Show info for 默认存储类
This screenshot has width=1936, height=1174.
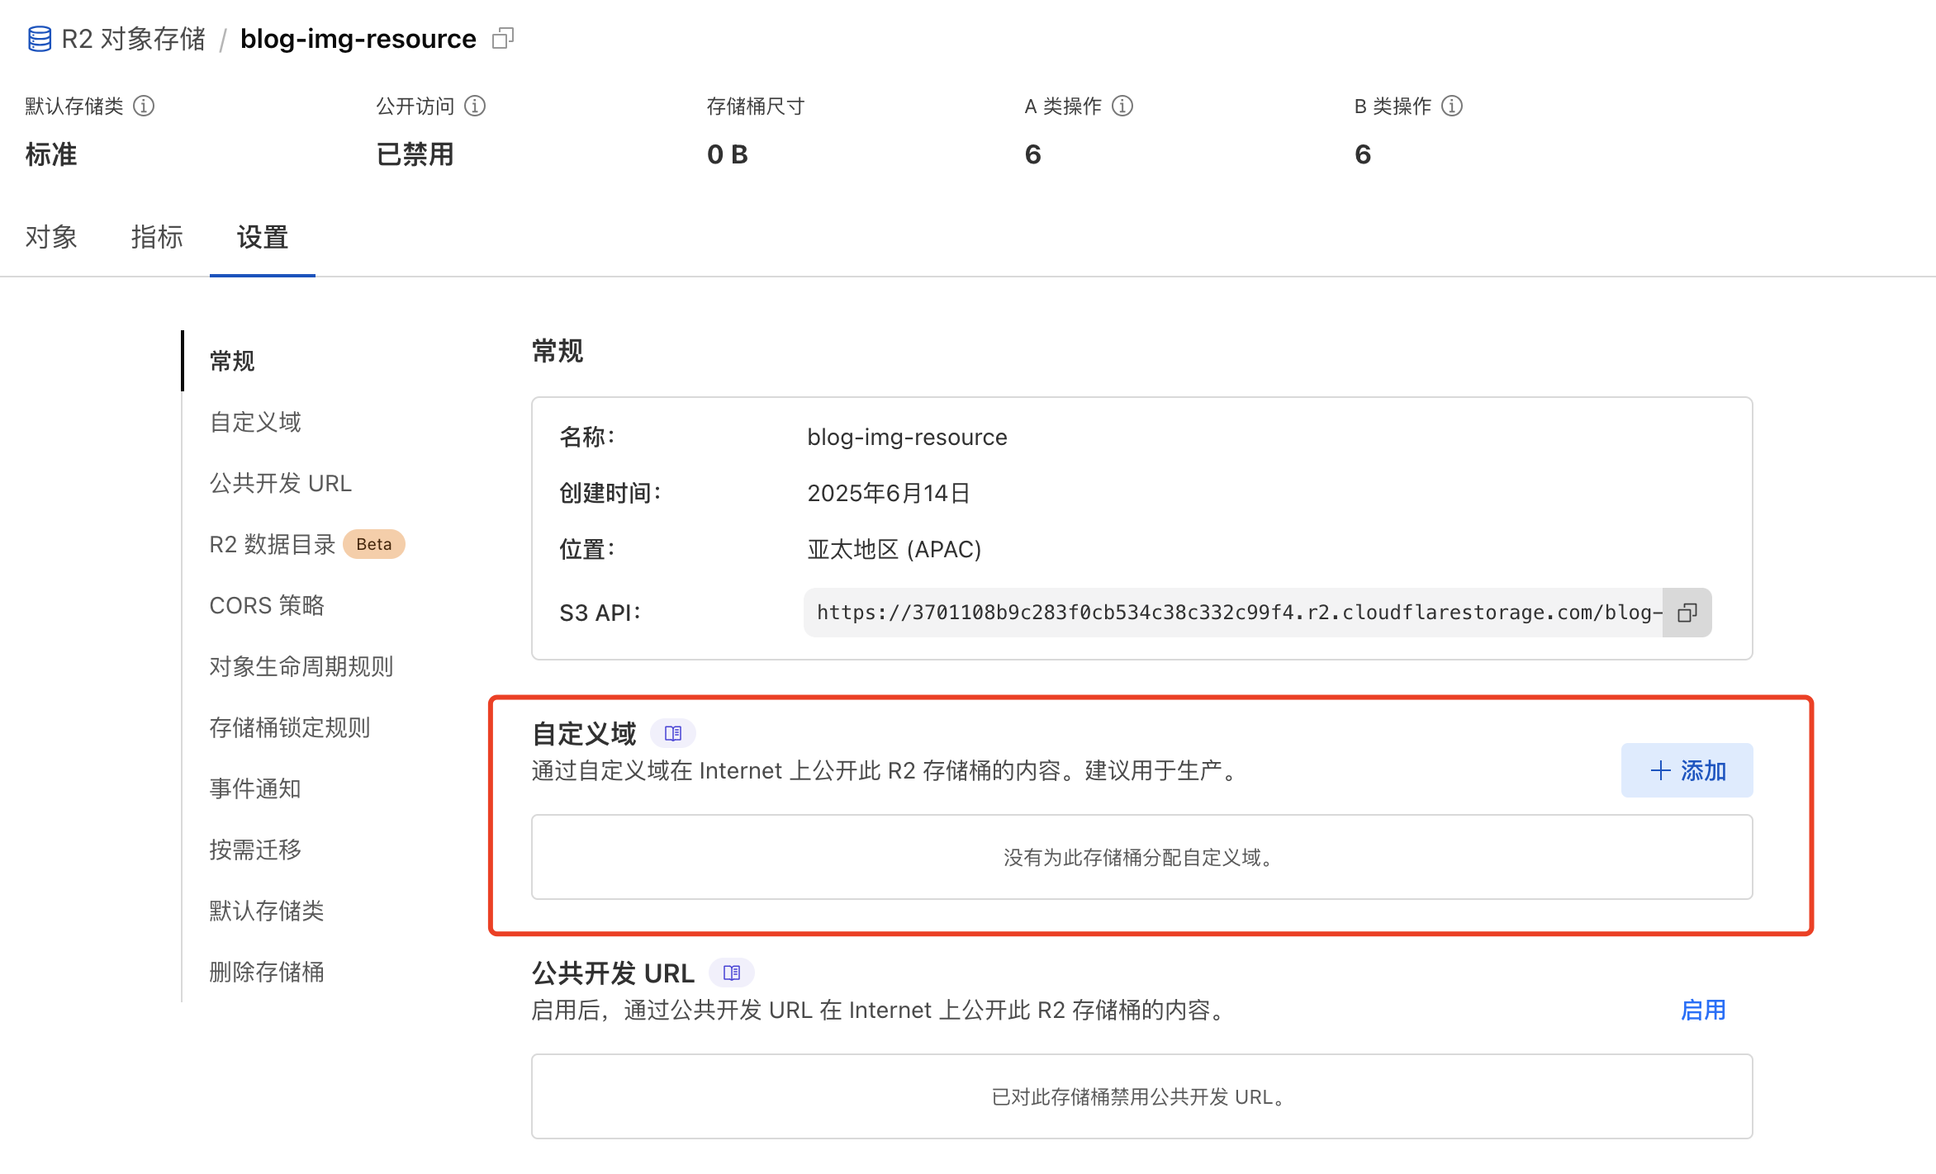(x=144, y=106)
